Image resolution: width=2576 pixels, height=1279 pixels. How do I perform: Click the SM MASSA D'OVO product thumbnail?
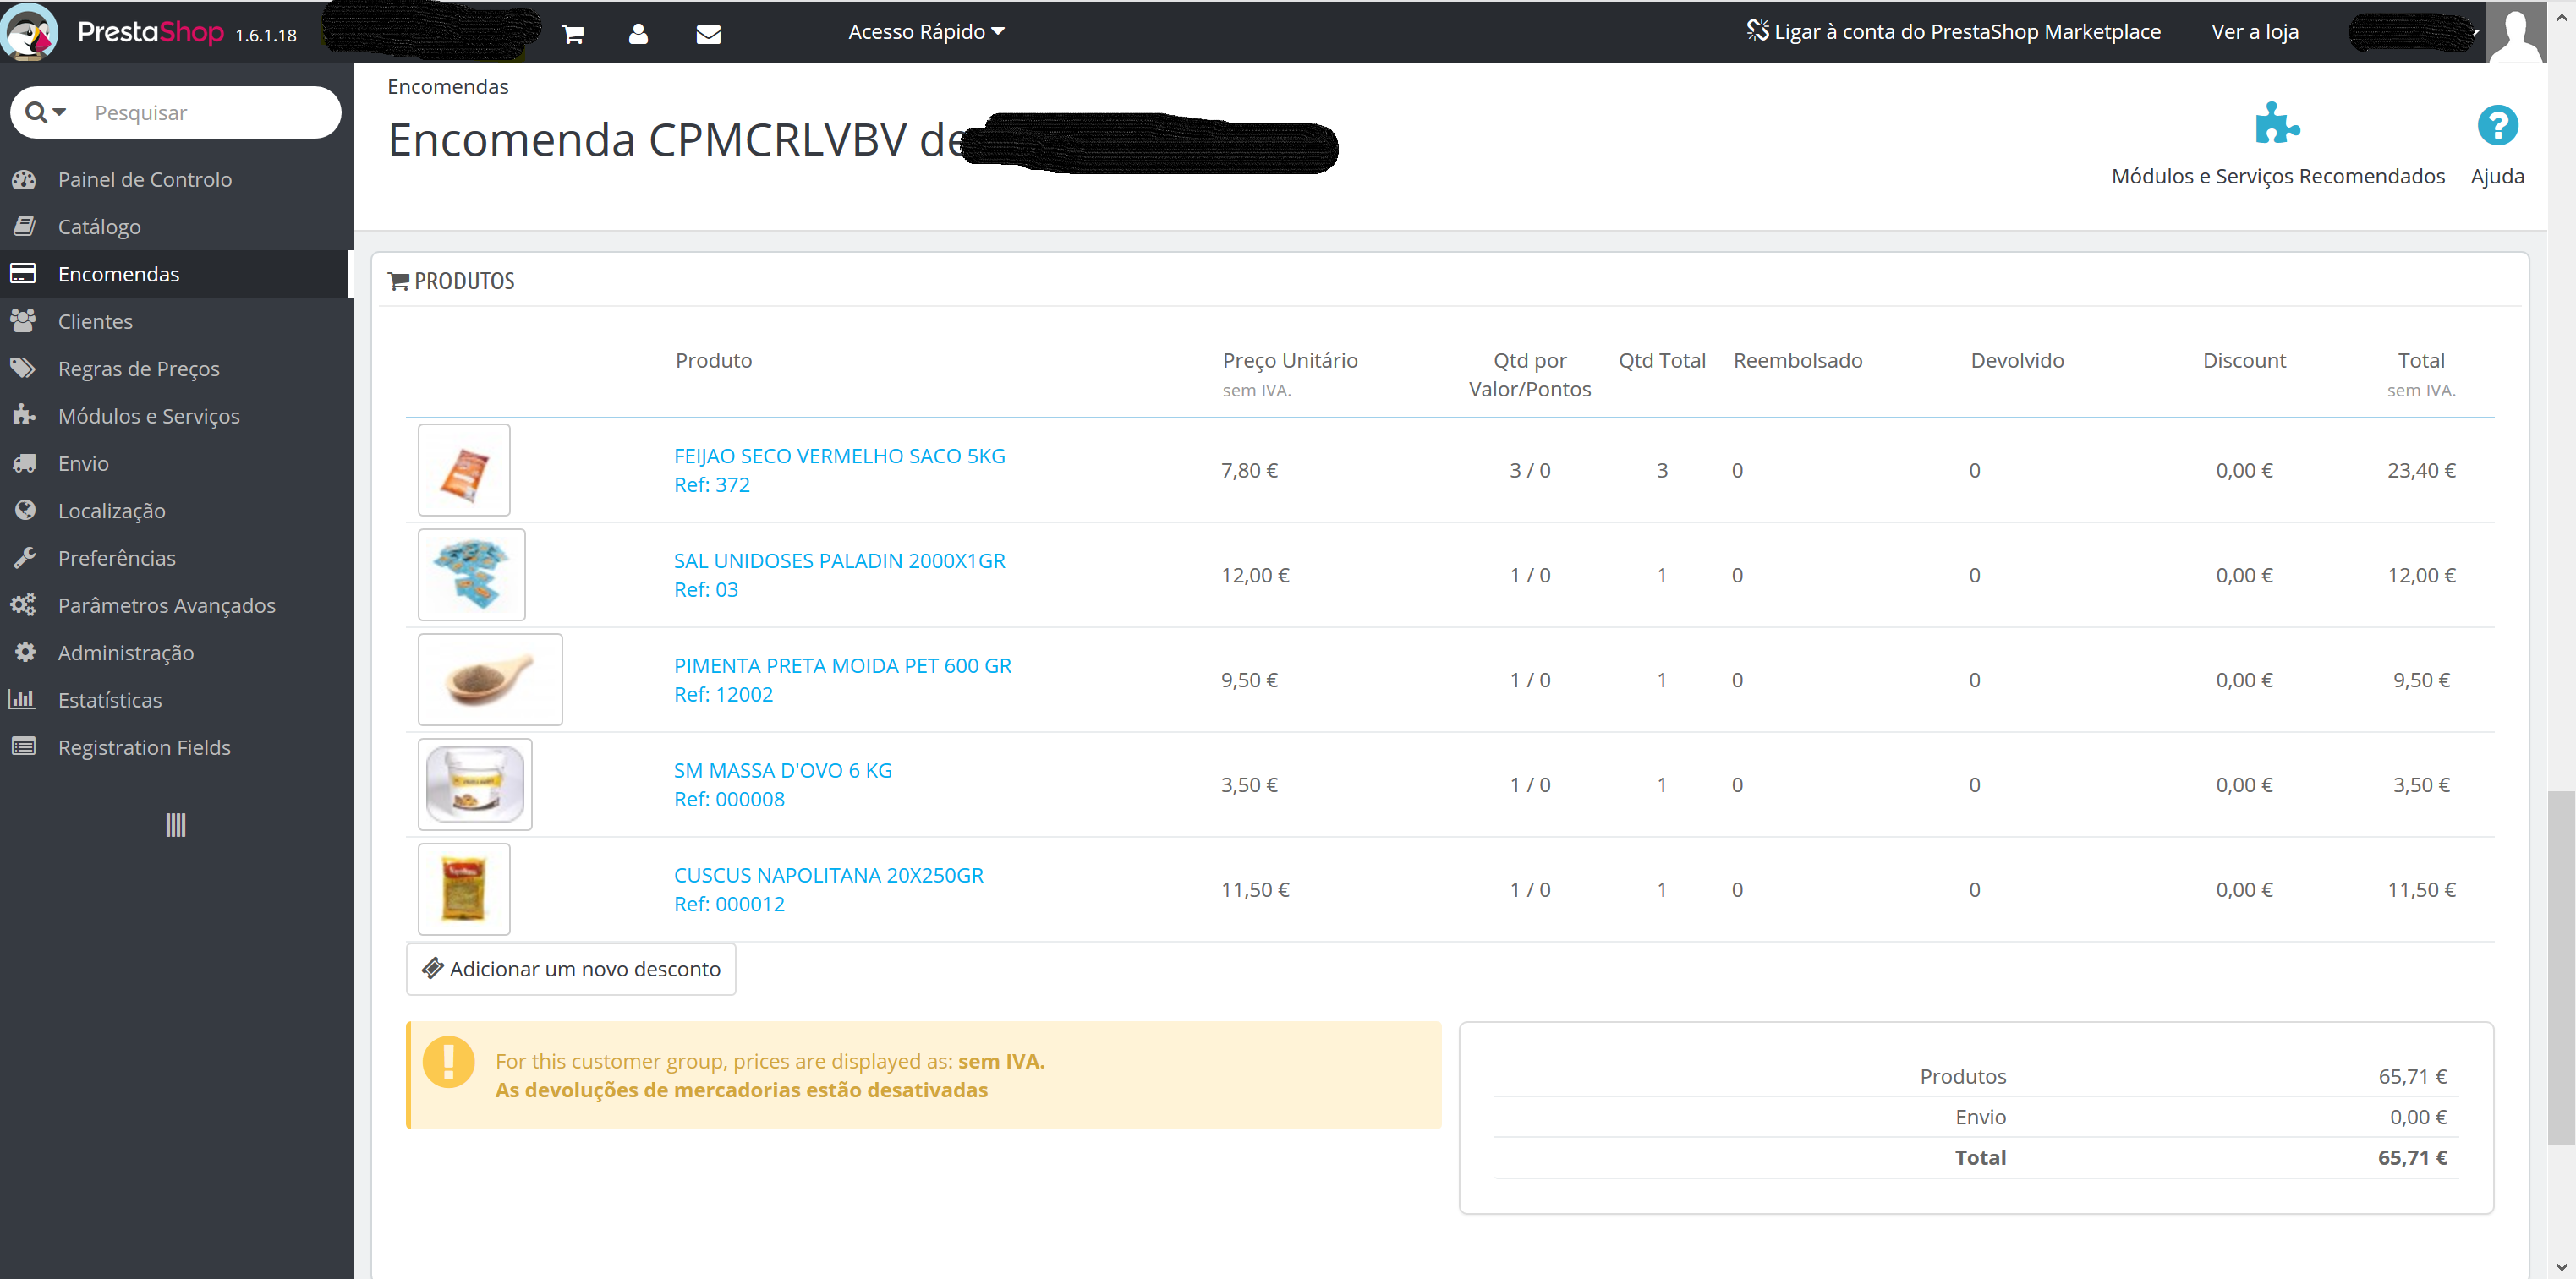pyautogui.click(x=474, y=784)
